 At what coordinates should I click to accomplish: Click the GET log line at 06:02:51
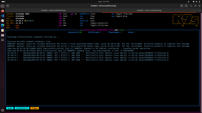[88, 53]
